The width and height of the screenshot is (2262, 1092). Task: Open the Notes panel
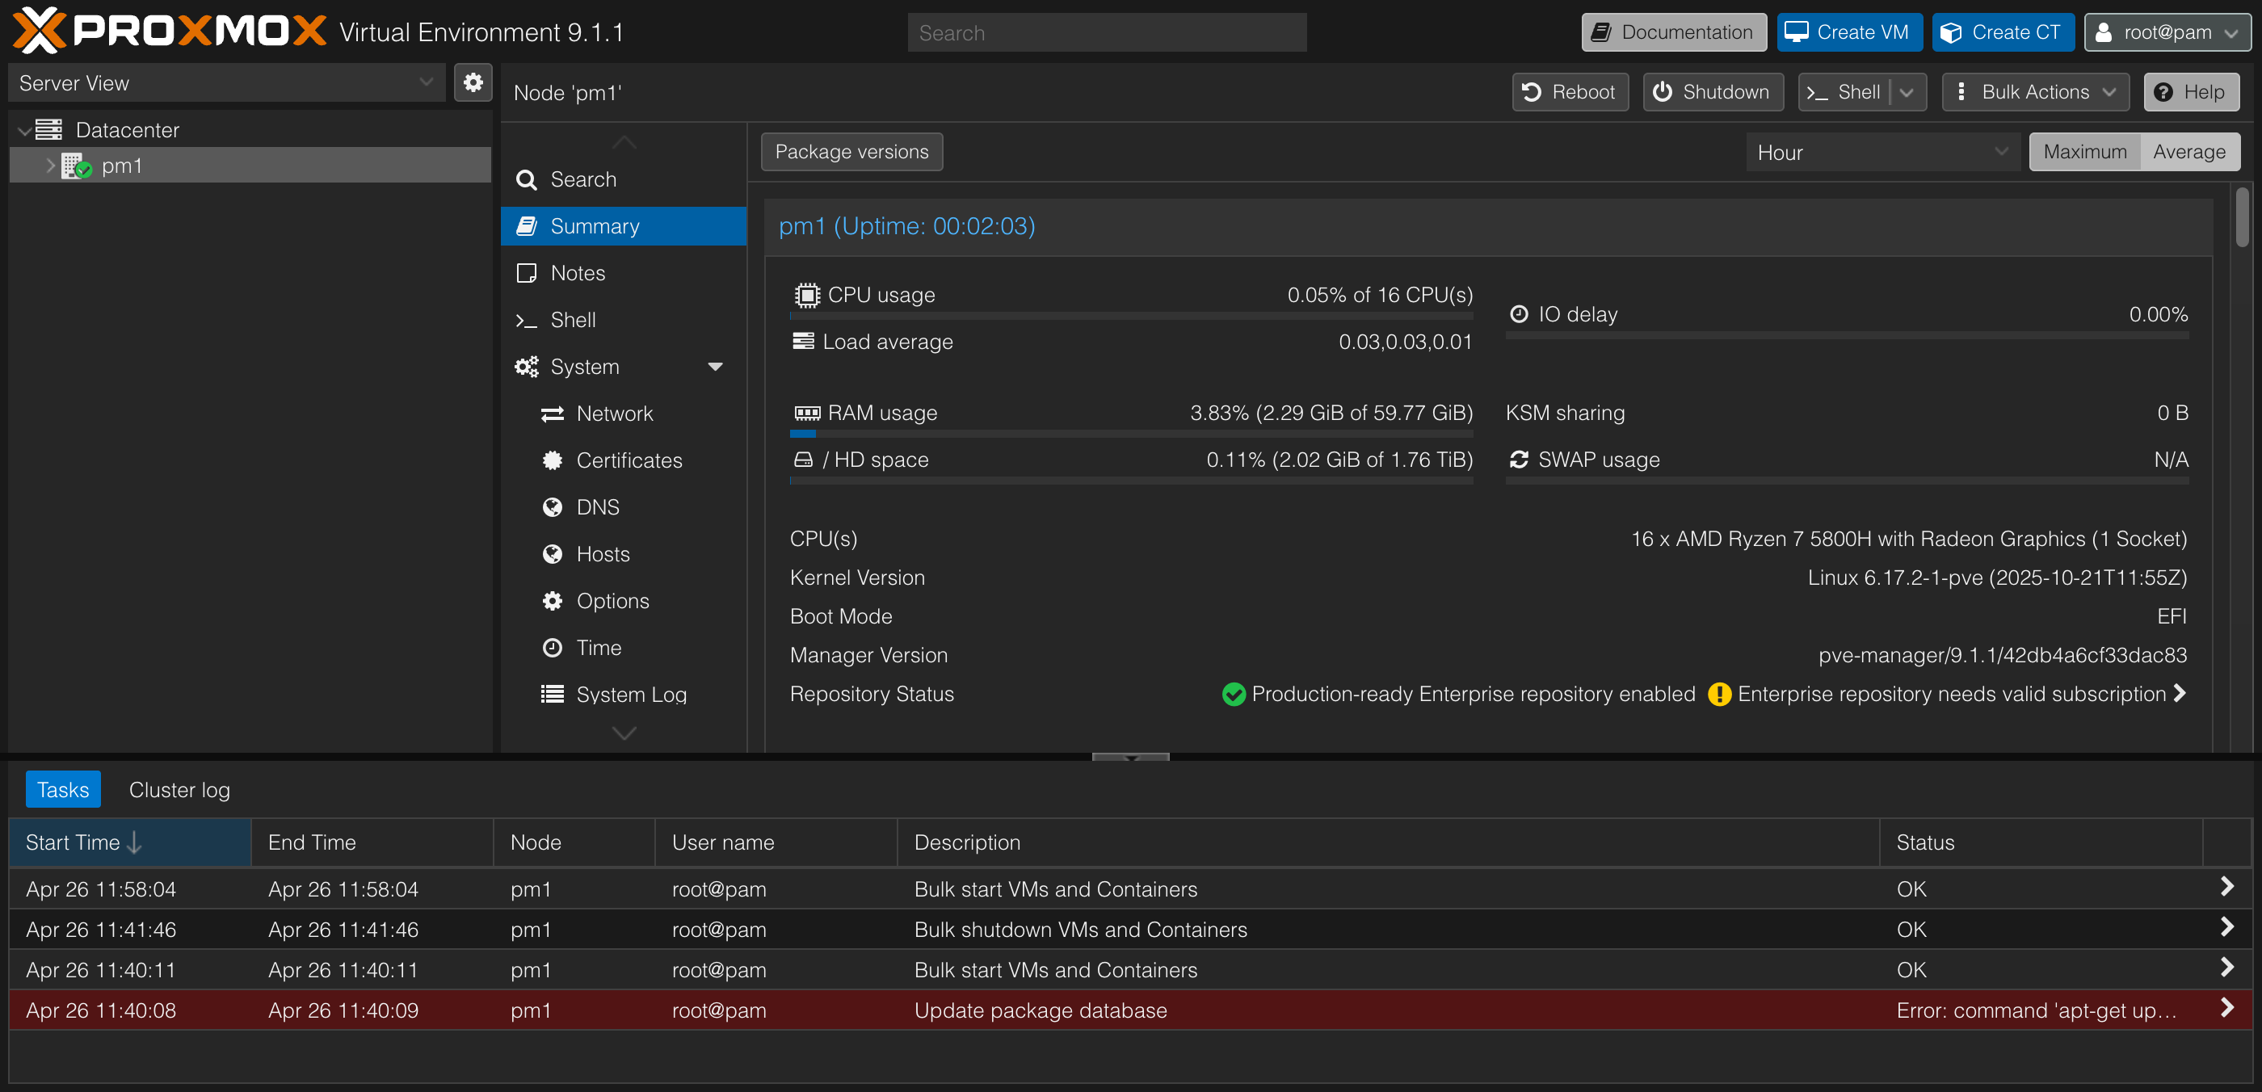tap(624, 273)
